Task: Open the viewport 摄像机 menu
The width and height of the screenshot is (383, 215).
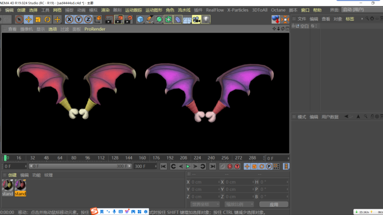Action: [26, 29]
